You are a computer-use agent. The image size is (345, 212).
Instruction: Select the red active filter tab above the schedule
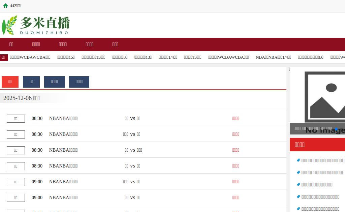pos(10,82)
